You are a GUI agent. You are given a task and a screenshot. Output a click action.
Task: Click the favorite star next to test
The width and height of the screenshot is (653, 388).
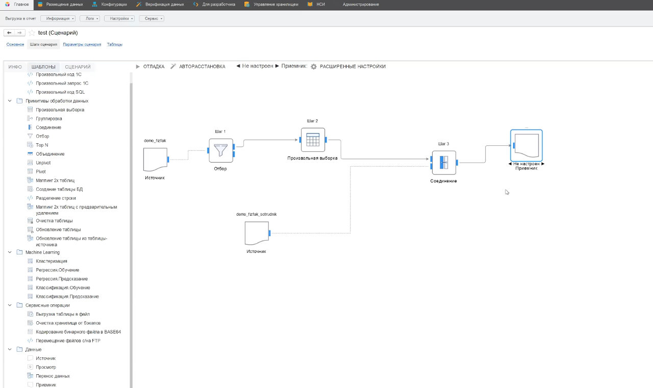point(32,33)
